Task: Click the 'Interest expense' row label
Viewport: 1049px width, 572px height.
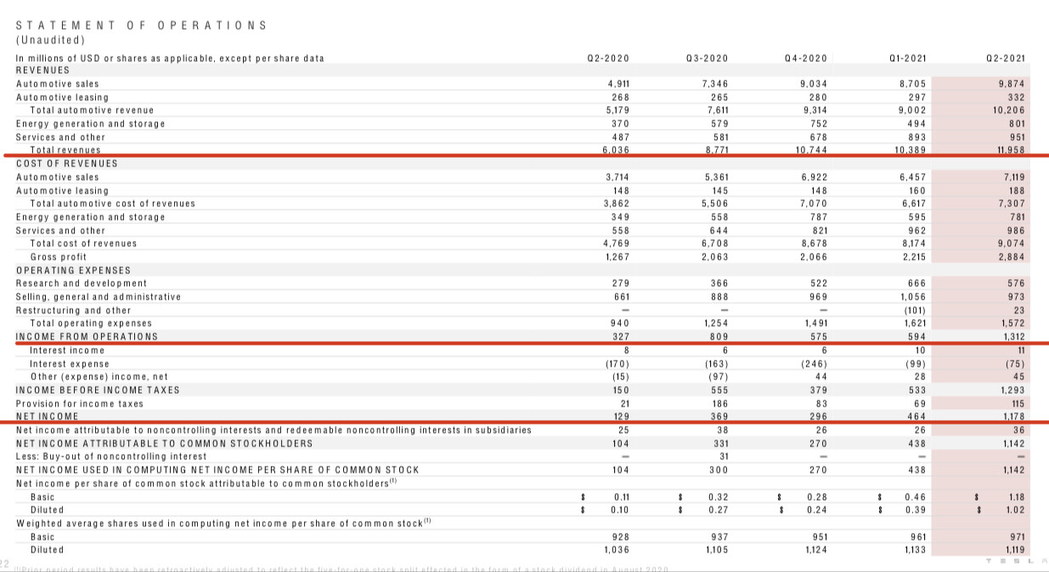Action: [70, 363]
